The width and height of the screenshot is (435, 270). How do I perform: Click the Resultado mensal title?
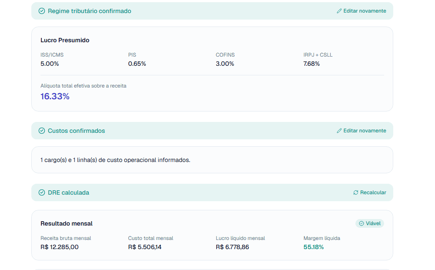(x=67, y=223)
